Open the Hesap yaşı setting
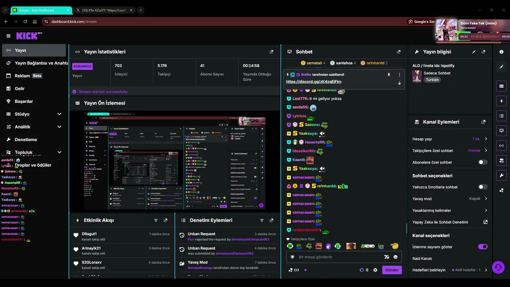 point(450,139)
